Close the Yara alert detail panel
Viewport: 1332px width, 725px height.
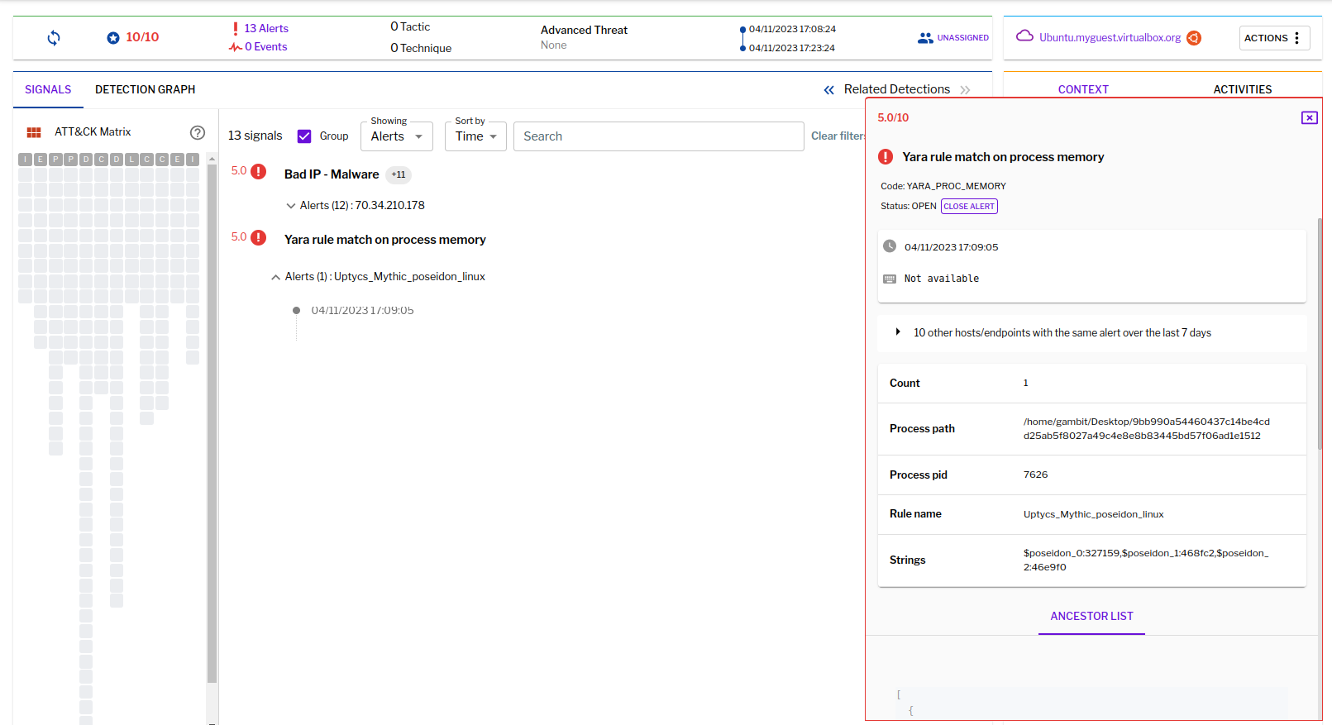pyautogui.click(x=1310, y=118)
